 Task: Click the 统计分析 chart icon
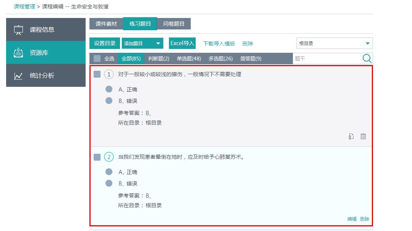[18, 76]
